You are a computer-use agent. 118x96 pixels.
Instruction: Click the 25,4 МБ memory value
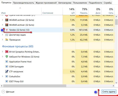click(x=84, y=35)
